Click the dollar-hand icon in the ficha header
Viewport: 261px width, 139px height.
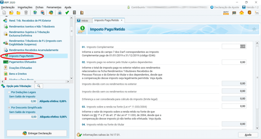pos(82,30)
